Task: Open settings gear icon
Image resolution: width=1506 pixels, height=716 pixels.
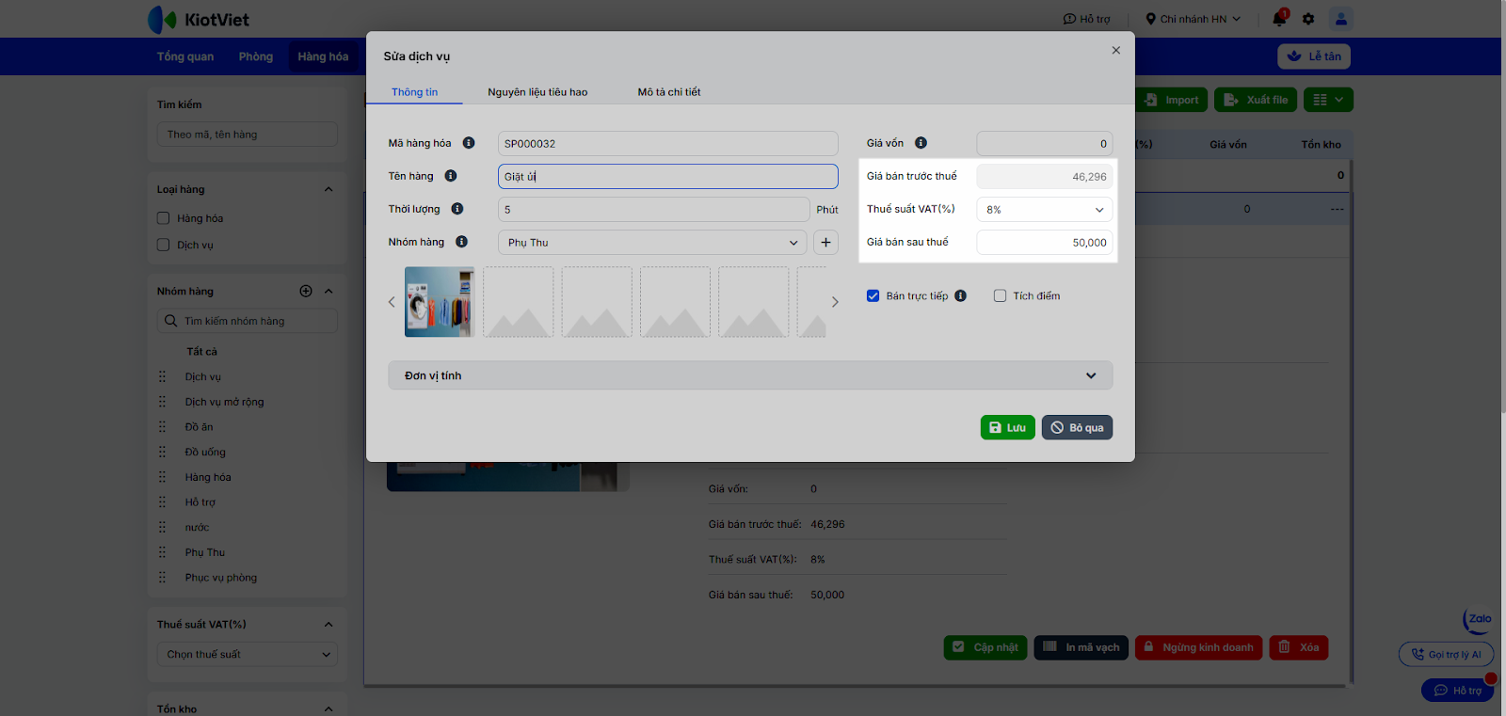Action: [1308, 19]
